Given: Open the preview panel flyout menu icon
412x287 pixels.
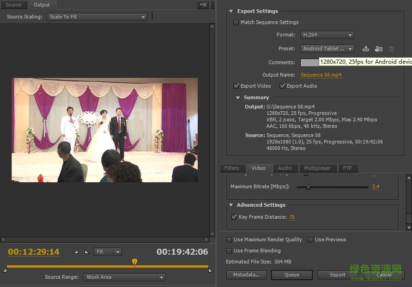Looking at the screenshot, I should point(203,5).
